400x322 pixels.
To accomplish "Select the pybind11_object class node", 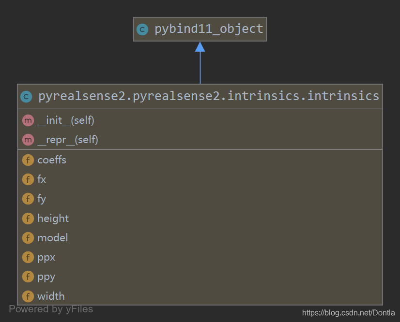I will [200, 29].
